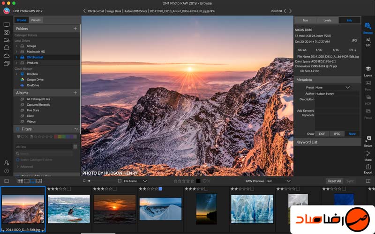Switch to the Presets tab

pyautogui.click(x=36, y=20)
